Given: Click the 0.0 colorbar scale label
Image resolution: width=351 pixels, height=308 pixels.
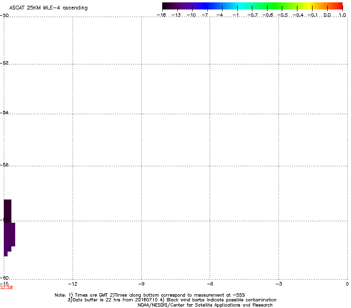Looking at the screenshot, I should 327,15.
